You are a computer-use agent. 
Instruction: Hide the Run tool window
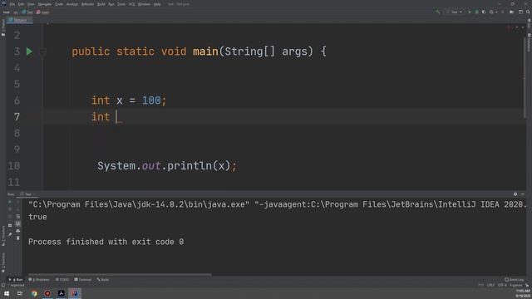(523, 194)
